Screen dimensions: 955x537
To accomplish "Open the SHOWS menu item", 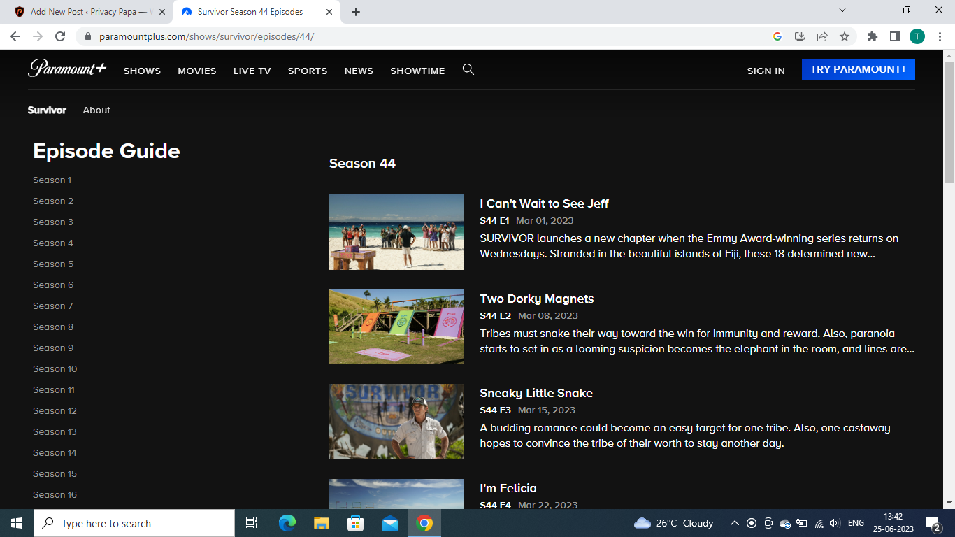I will pyautogui.click(x=142, y=71).
